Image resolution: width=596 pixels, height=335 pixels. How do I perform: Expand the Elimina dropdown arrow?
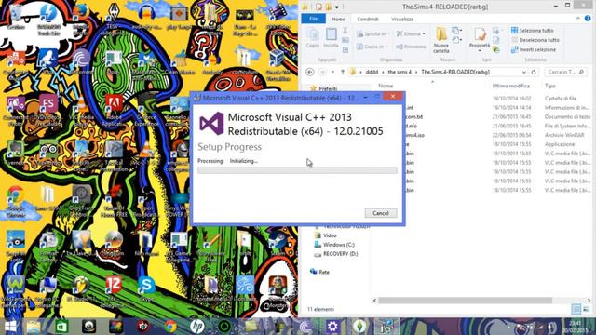point(424,34)
